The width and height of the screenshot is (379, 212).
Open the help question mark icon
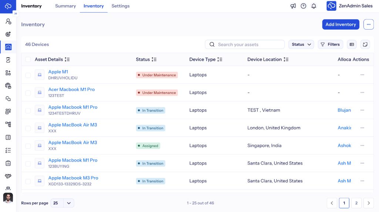click(303, 6)
